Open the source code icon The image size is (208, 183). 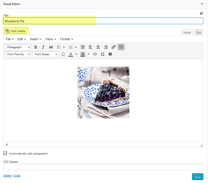[95, 54]
